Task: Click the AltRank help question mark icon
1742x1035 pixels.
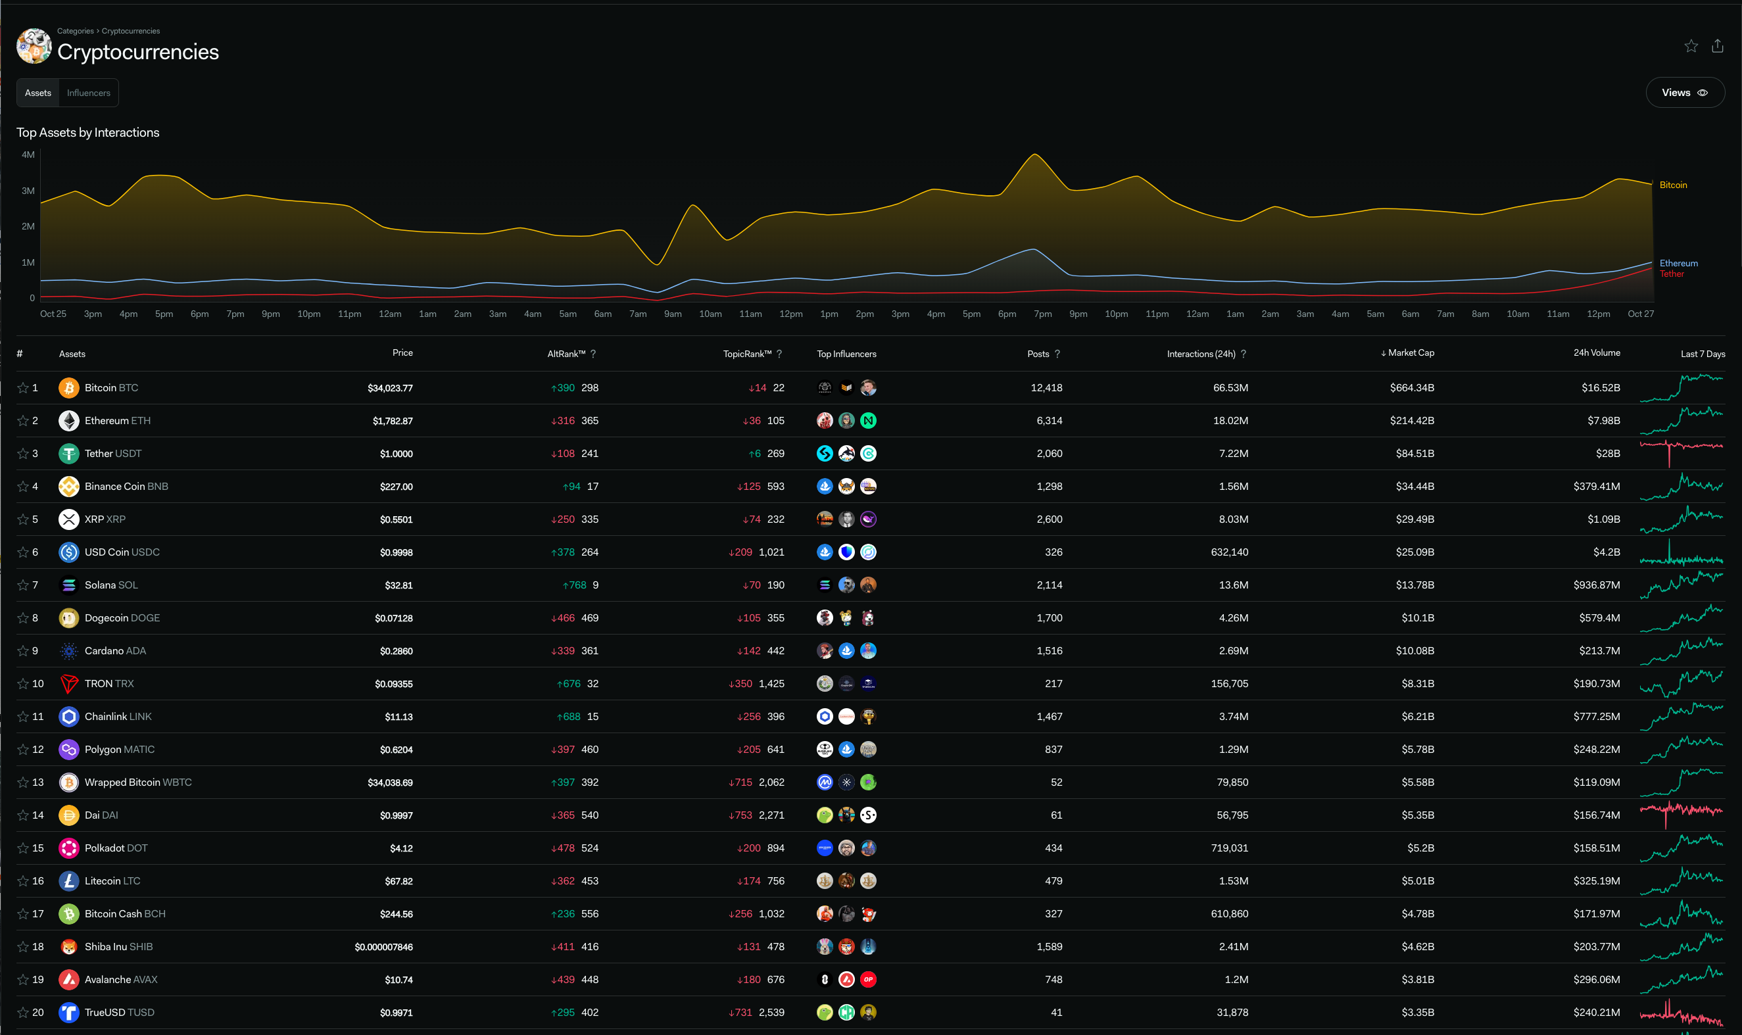Action: (x=593, y=354)
